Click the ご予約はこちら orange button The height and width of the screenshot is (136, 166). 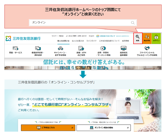point(48,128)
